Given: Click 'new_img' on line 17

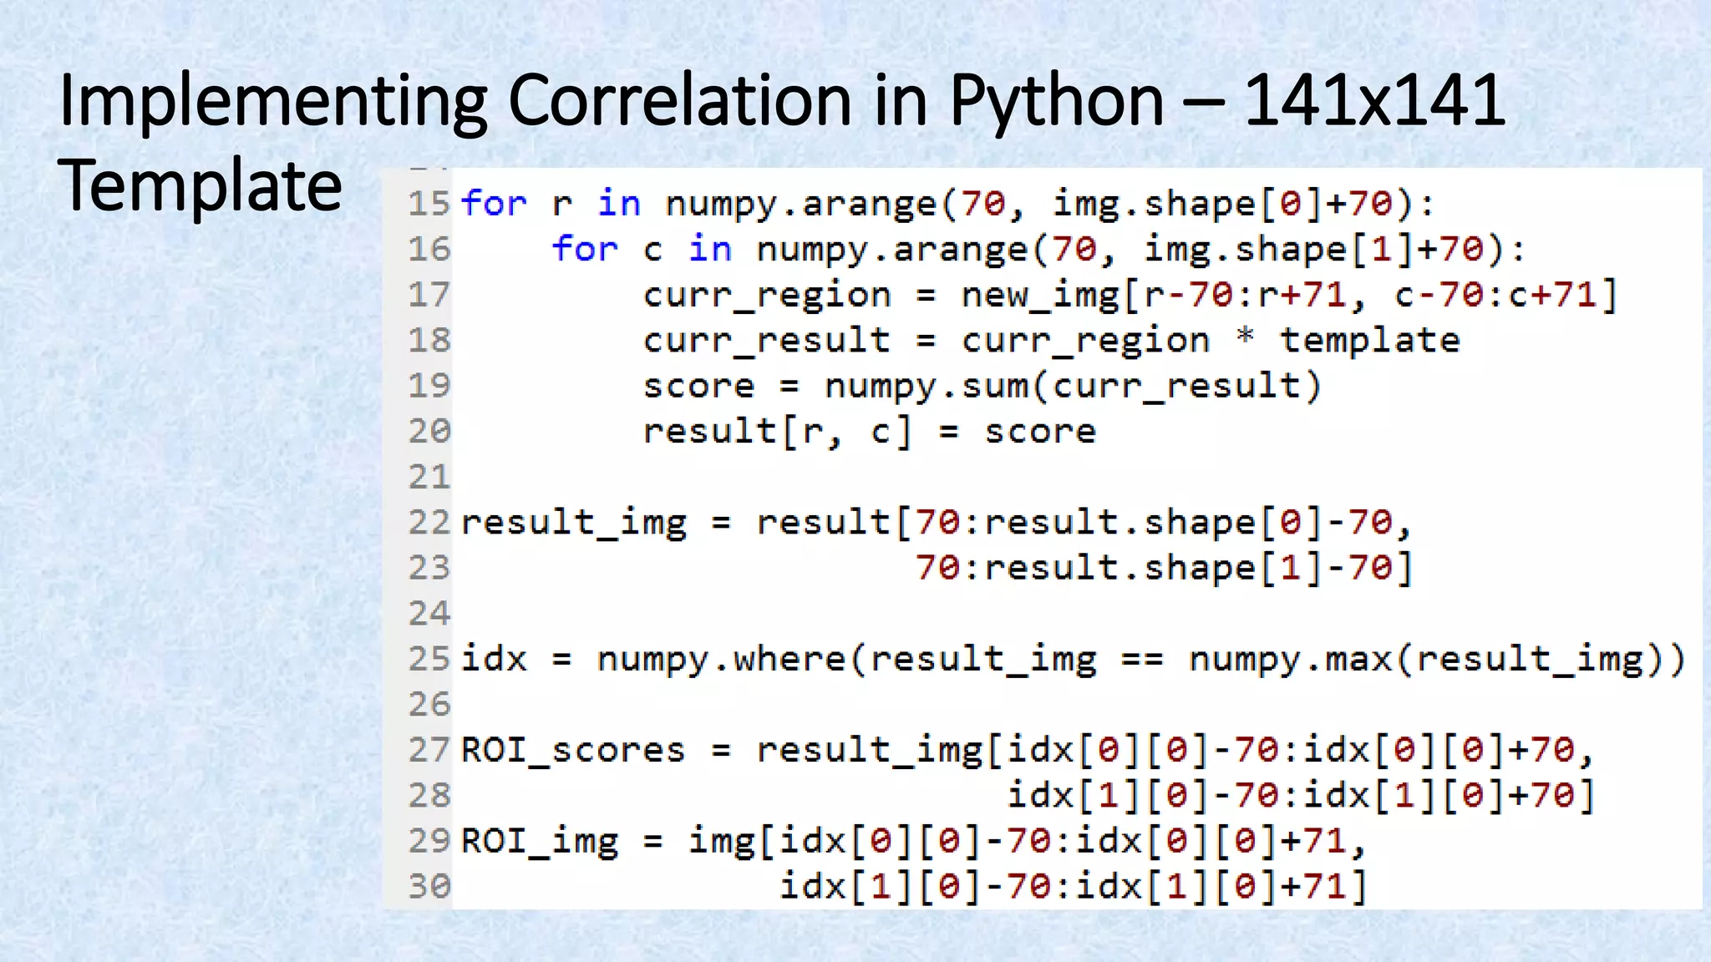Looking at the screenshot, I should [x=1039, y=296].
